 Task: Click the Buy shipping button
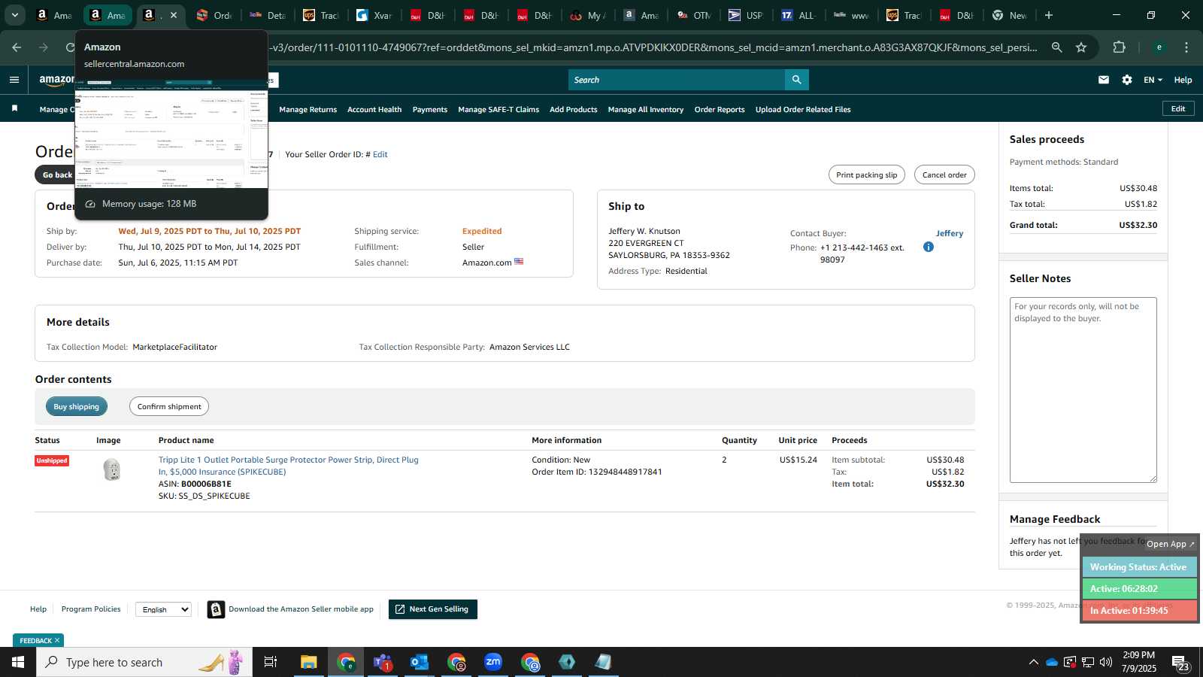(77, 406)
